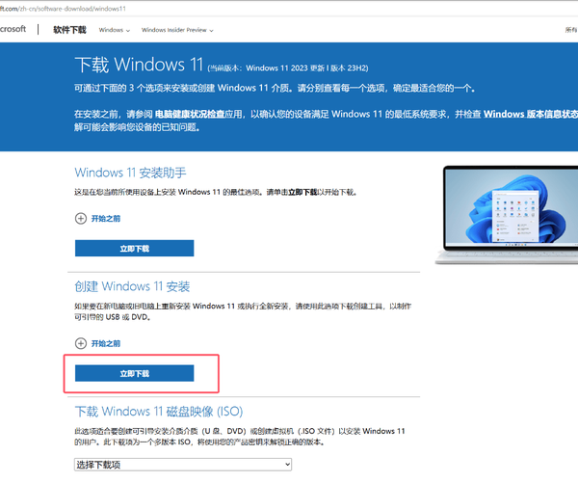Click the plus icon under 创建 Windows 11 安装

point(81,344)
